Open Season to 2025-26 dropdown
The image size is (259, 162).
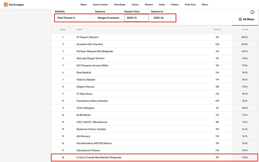(163, 18)
